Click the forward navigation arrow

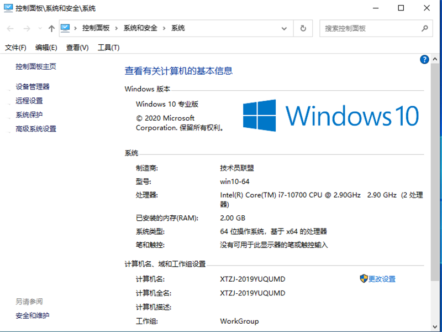pyautogui.click(x=26, y=28)
